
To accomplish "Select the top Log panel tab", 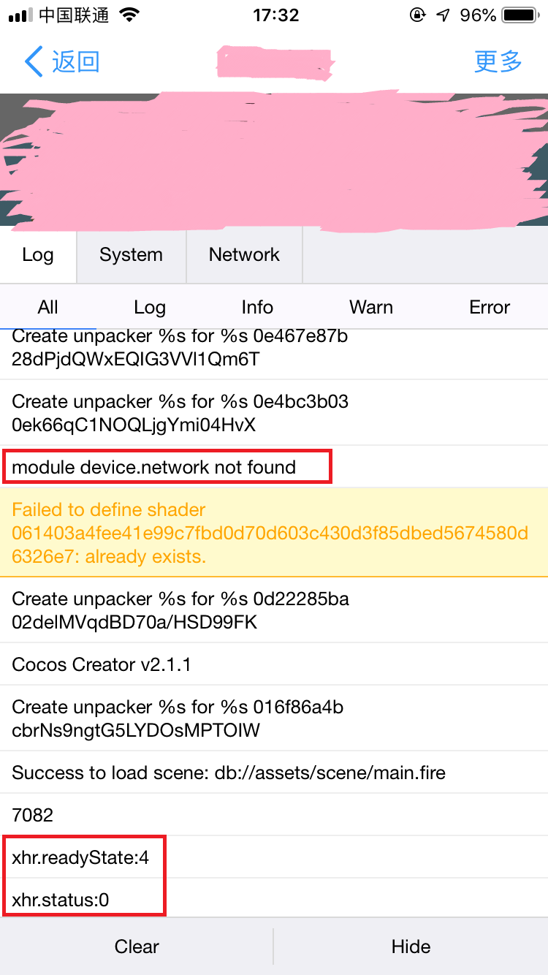I will point(38,254).
